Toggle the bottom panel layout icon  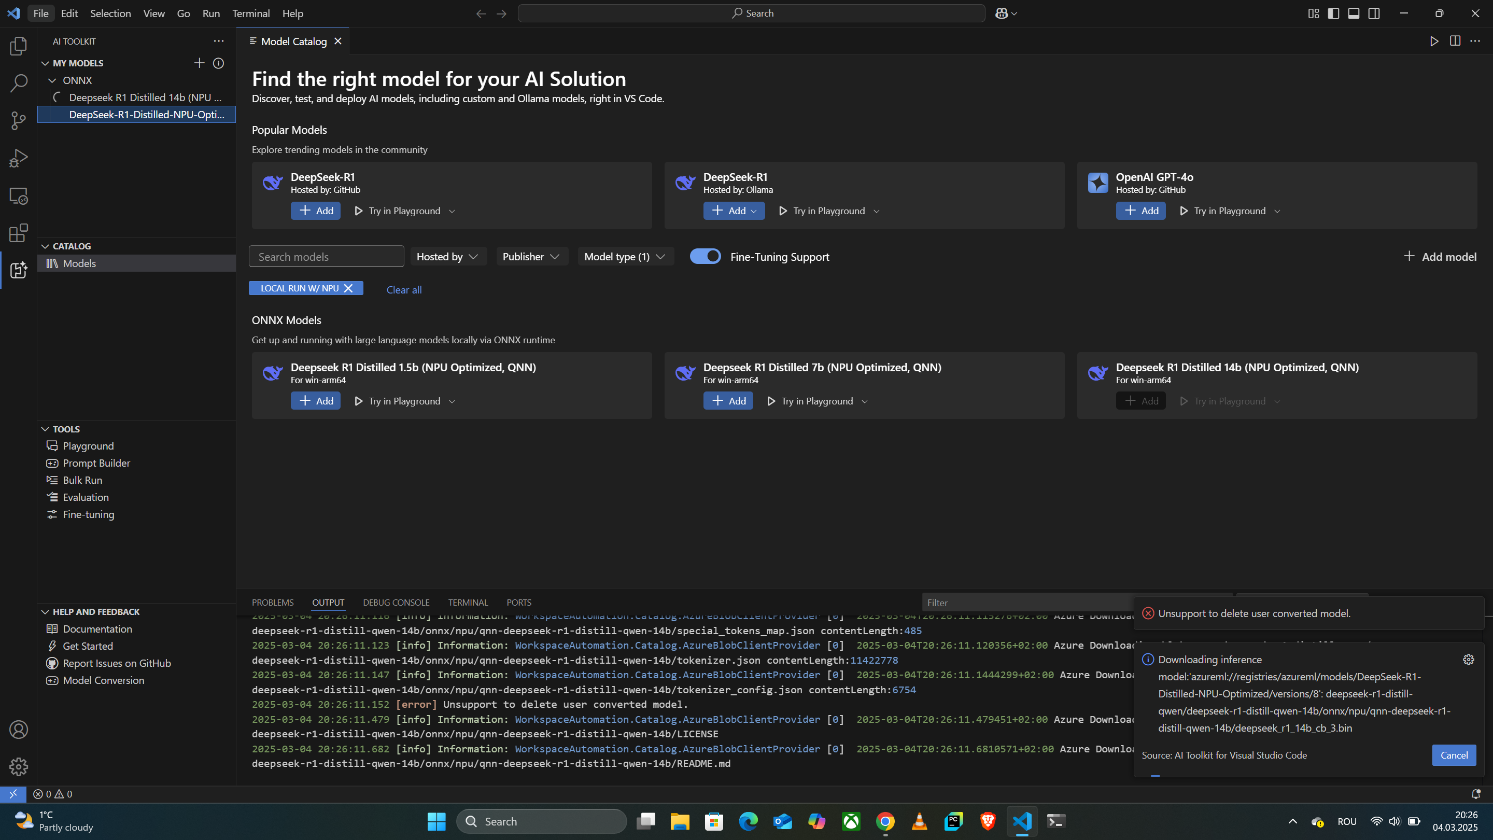[x=1354, y=13]
